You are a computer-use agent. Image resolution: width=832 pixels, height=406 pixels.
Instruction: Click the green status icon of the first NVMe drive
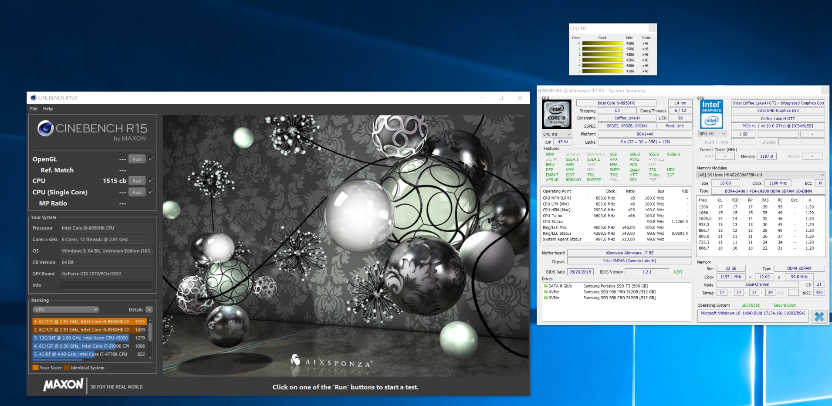click(545, 292)
